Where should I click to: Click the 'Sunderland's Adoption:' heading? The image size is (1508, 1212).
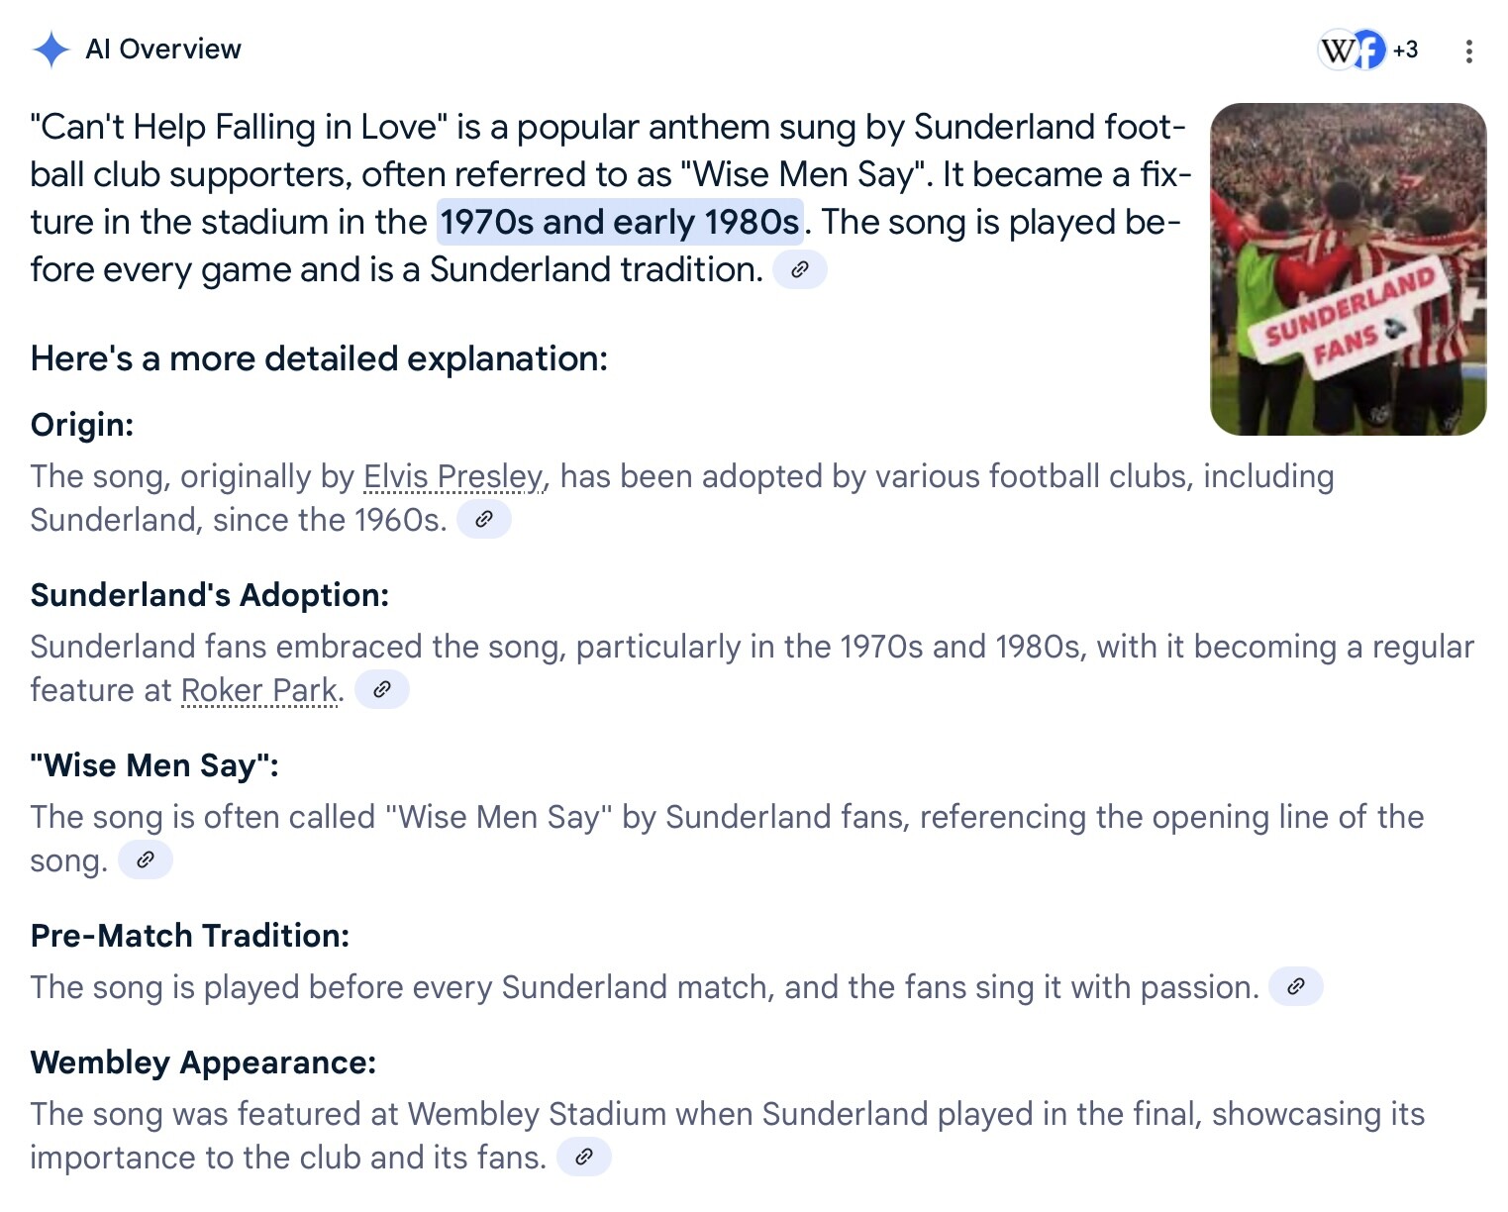click(x=210, y=595)
